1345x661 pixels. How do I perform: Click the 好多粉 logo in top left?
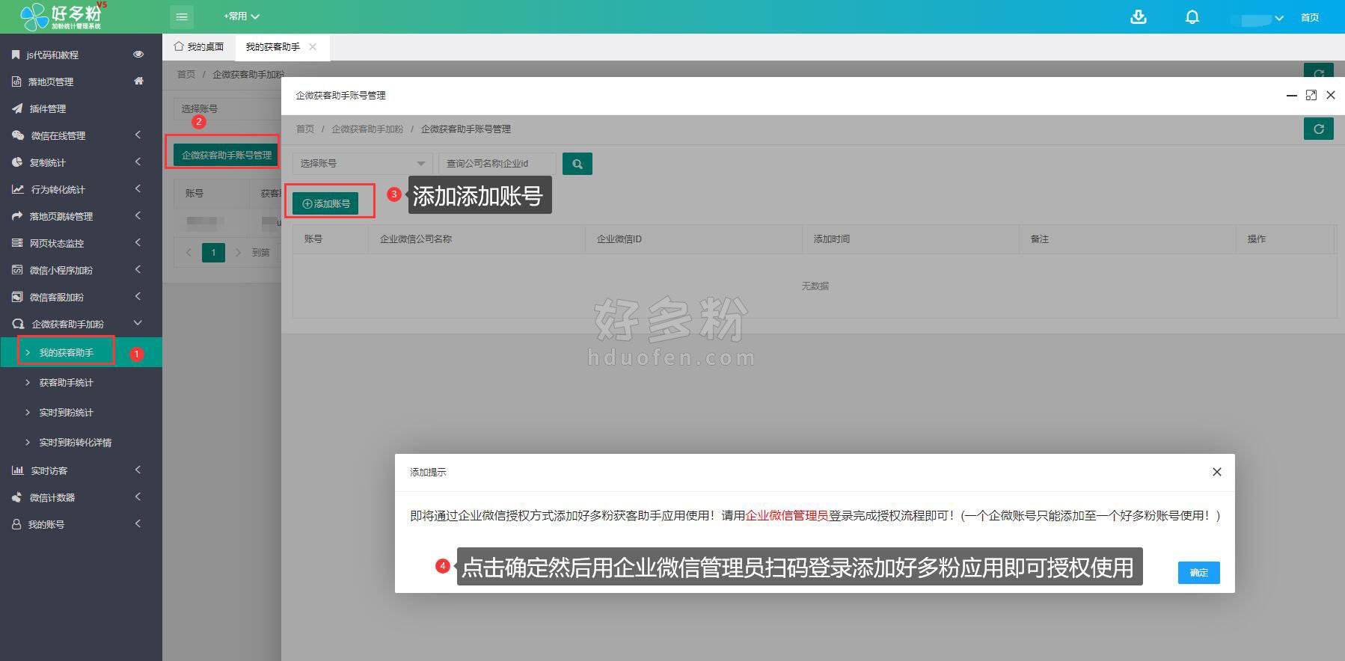point(64,16)
